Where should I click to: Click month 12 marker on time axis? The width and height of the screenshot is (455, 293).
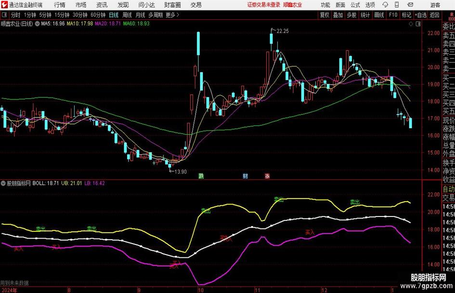[x=324, y=290]
